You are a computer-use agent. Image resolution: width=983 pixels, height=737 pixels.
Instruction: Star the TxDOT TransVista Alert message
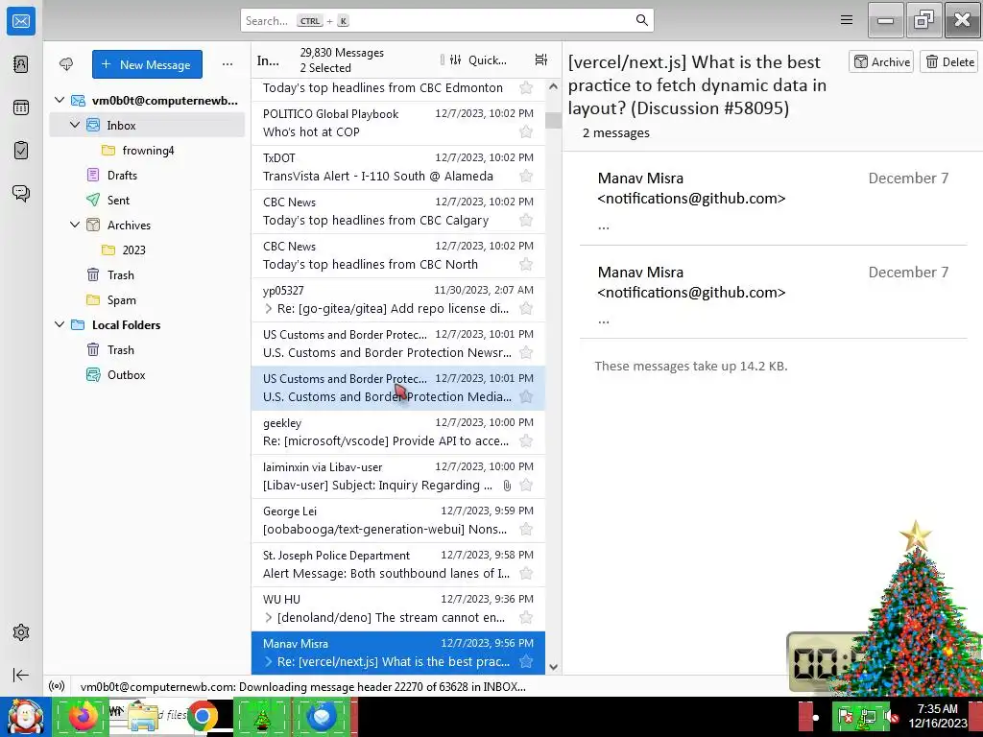tap(526, 177)
